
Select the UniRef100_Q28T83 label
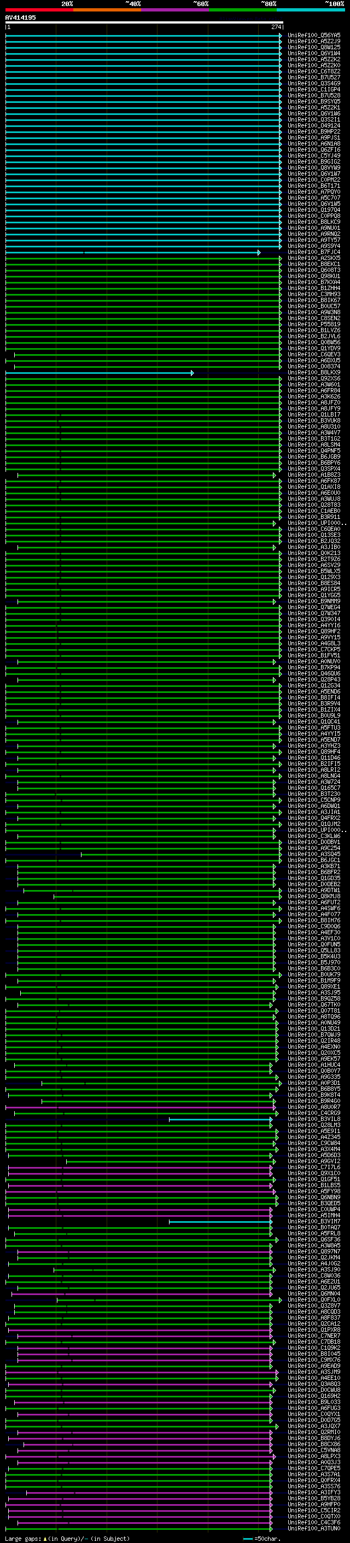pyautogui.click(x=314, y=505)
